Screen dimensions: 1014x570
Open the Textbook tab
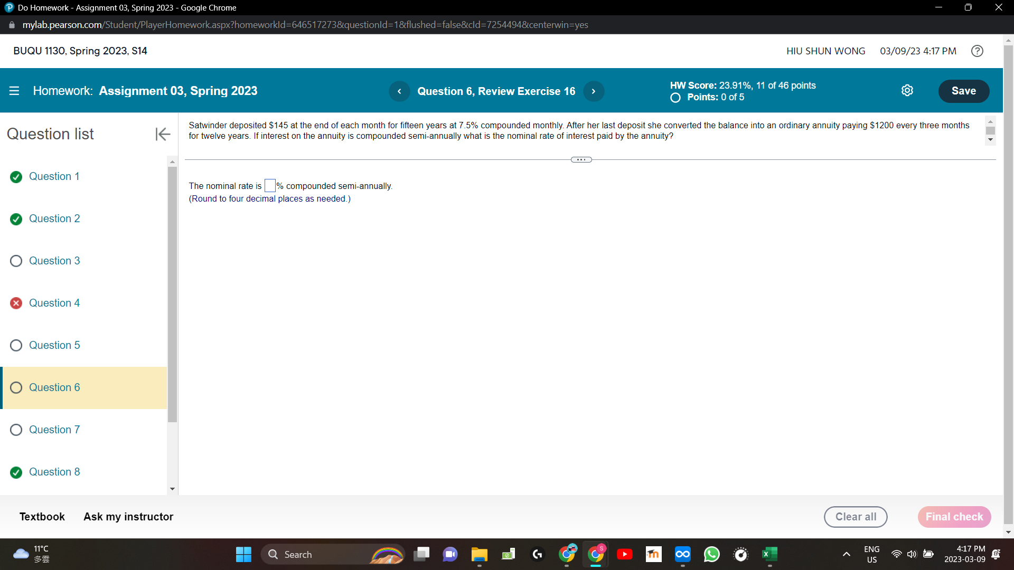(x=42, y=516)
